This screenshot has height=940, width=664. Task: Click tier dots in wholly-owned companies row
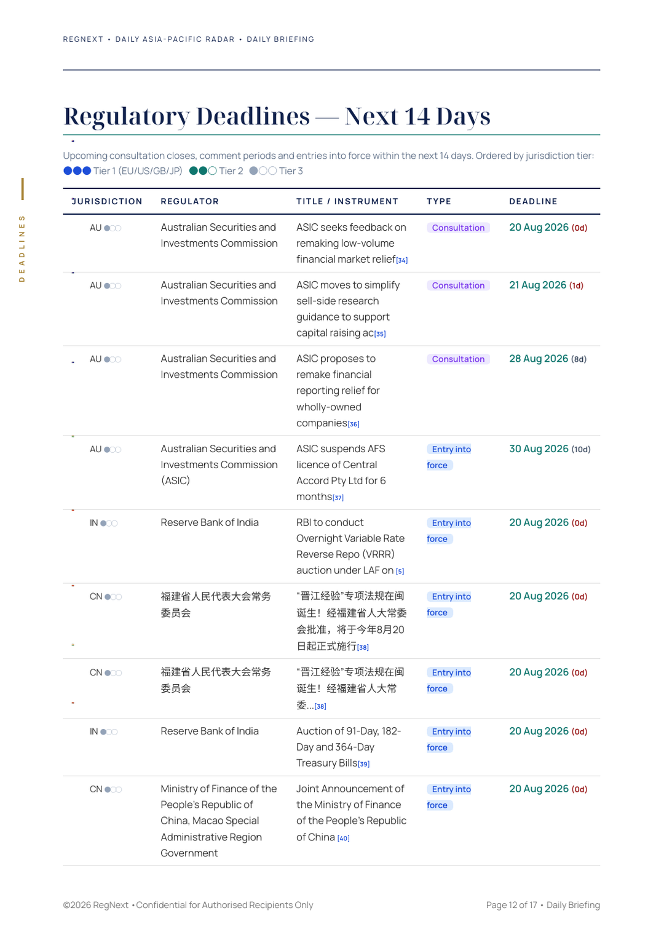pos(113,360)
